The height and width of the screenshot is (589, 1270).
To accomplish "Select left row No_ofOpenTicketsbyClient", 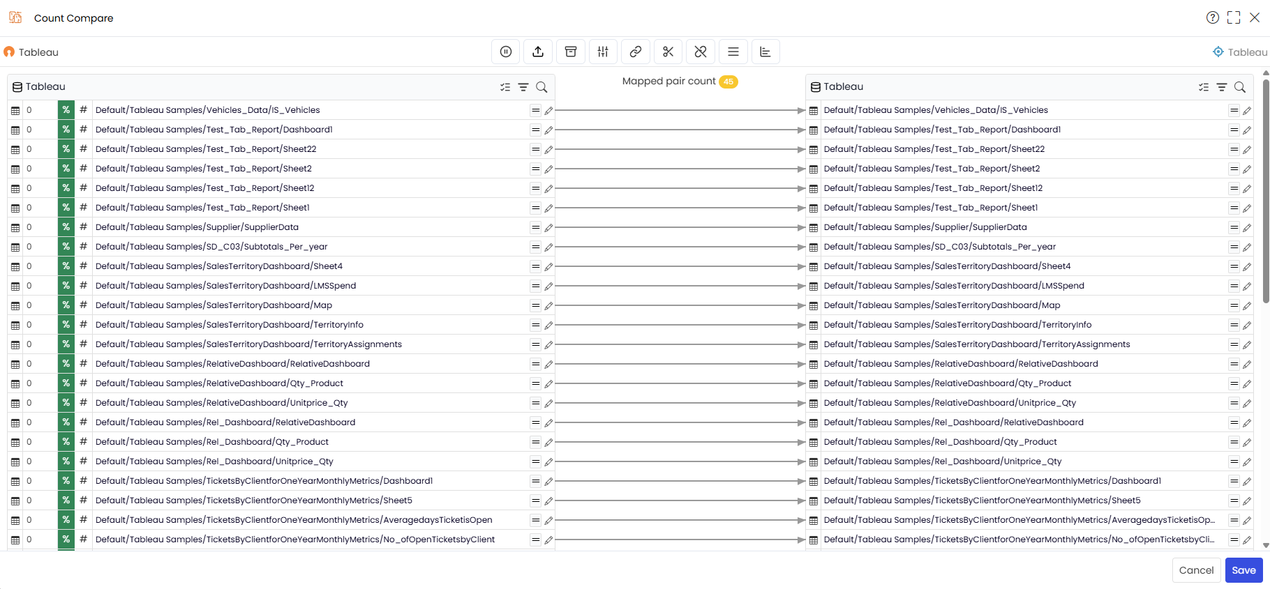I will tap(281, 540).
